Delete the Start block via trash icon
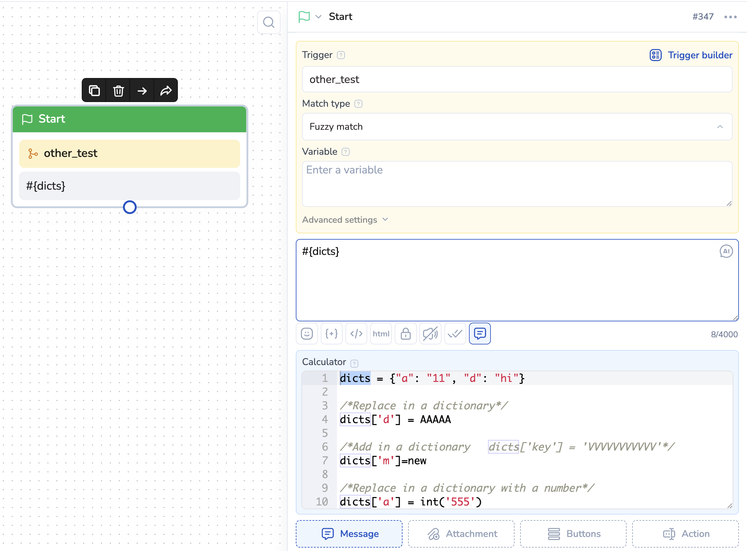747x551 pixels. tap(118, 90)
